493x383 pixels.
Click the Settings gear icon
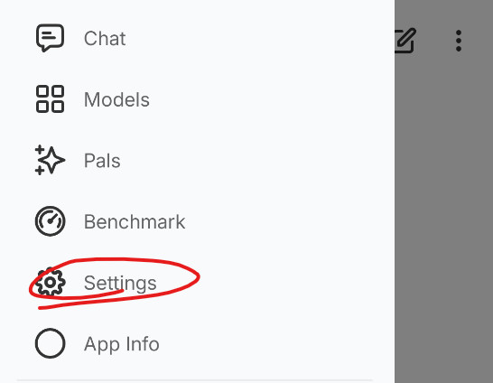coord(50,283)
